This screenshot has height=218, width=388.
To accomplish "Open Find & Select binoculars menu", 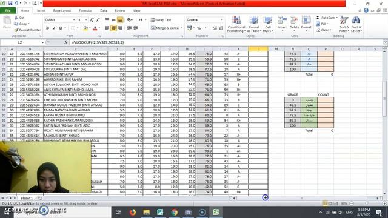I will tap(356, 24).
